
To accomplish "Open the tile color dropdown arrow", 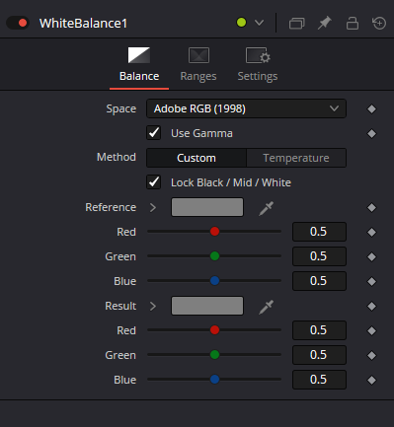I will coord(259,23).
